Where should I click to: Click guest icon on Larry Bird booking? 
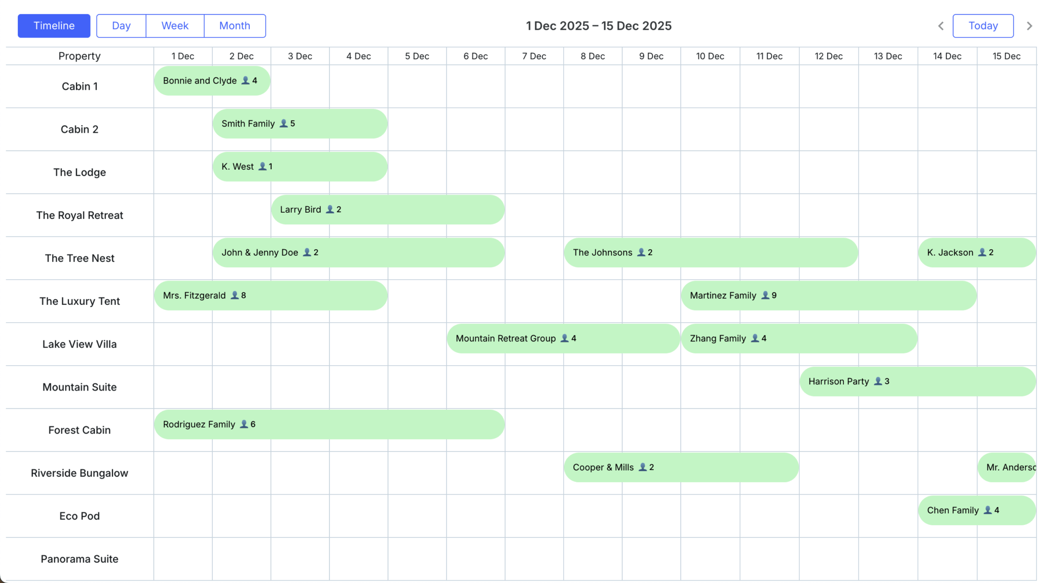330,209
